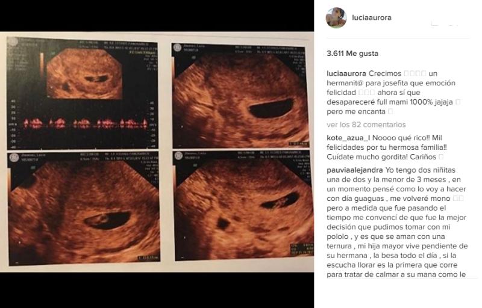
Task: Click the GE logo on the top-right scan
Action: coord(177,48)
